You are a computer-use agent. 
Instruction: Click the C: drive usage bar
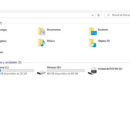pyautogui.click(x=17, y=70)
